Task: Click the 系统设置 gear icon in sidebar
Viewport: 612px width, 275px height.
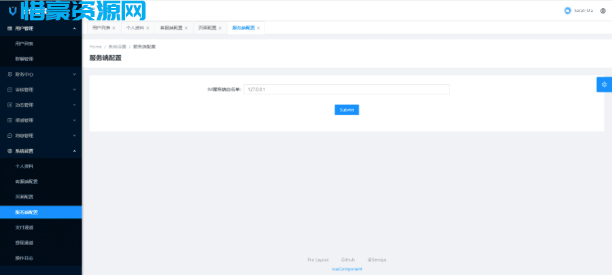Action: click(10, 151)
